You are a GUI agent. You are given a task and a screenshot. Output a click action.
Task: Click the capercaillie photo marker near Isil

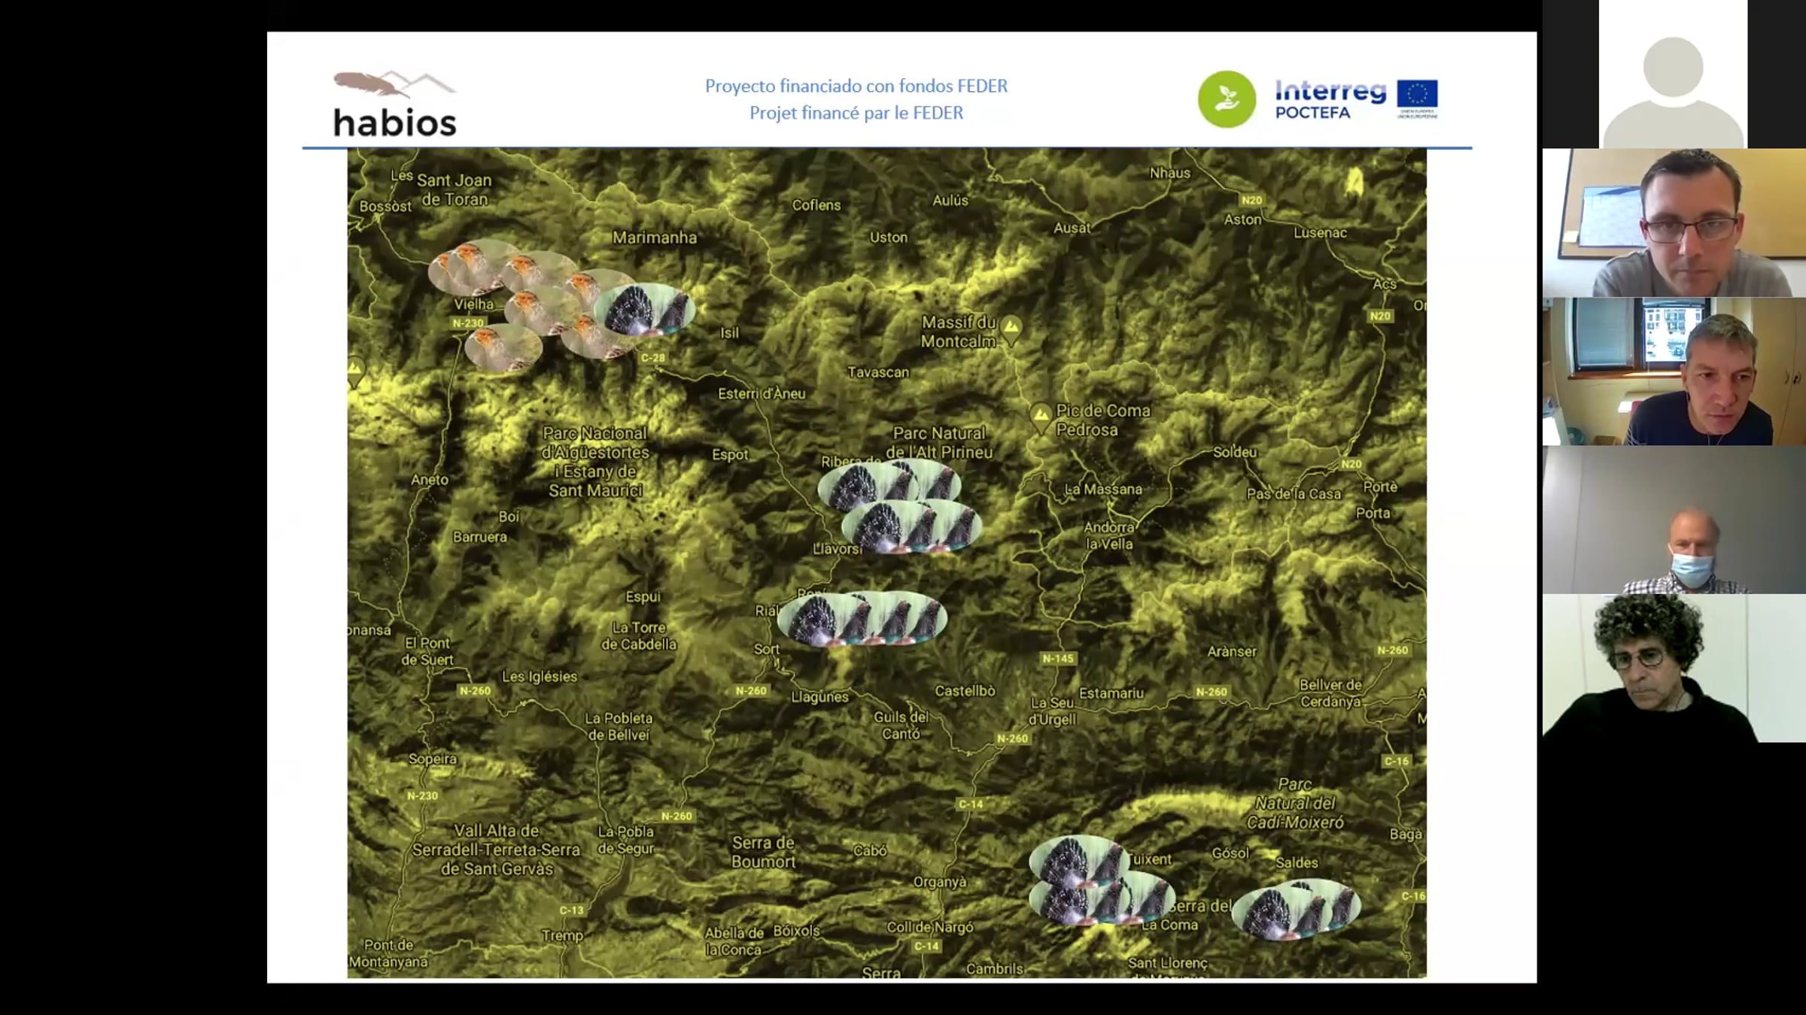[644, 309]
